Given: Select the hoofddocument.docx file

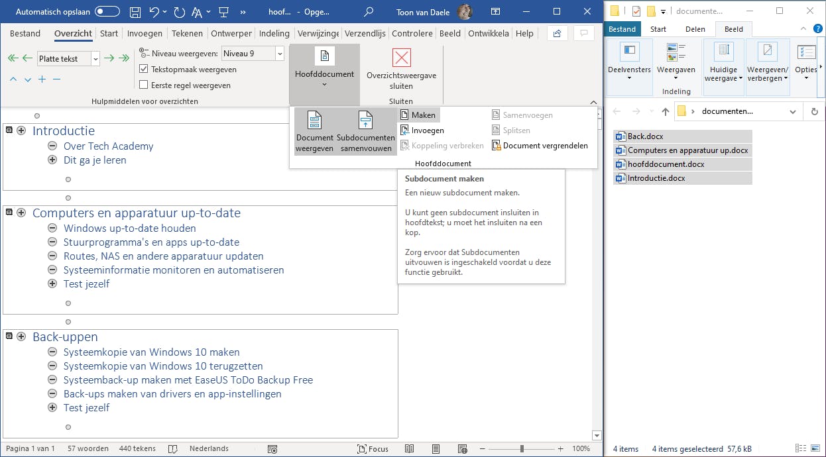Looking at the screenshot, I should tap(666, 164).
